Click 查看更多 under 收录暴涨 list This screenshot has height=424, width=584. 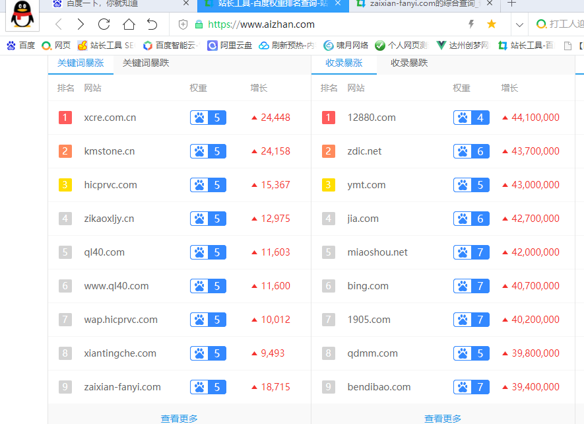point(443,419)
